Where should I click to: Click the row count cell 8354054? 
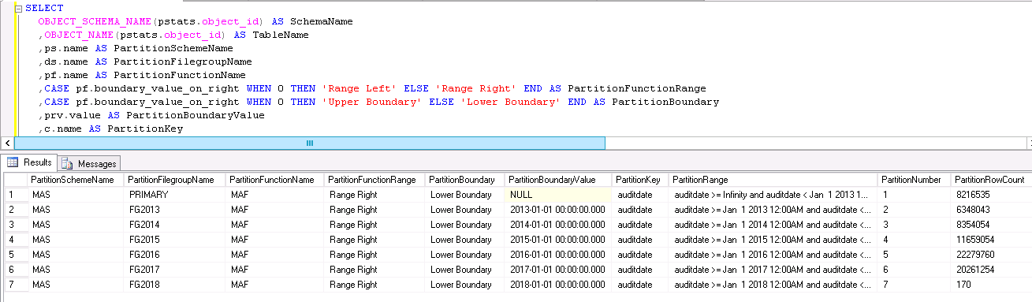(x=990, y=224)
